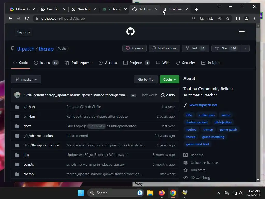Click the GitHub octocat logo
This screenshot has height=199, width=265.
tap(130, 32)
